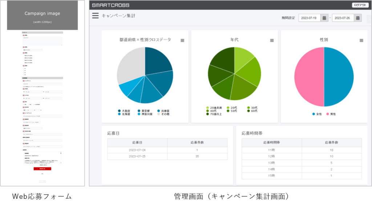This screenshot has height=206, width=372.
Task: Click the pink slice of 性別 pie
Action: (309, 77)
